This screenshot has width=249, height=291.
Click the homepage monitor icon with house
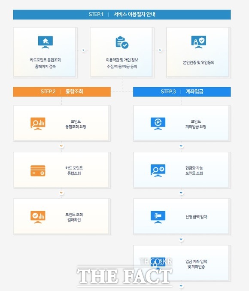click(46, 42)
